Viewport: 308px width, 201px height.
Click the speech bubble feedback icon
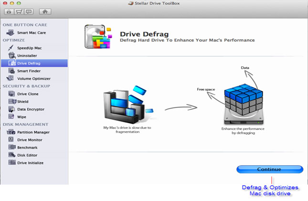point(29,12)
